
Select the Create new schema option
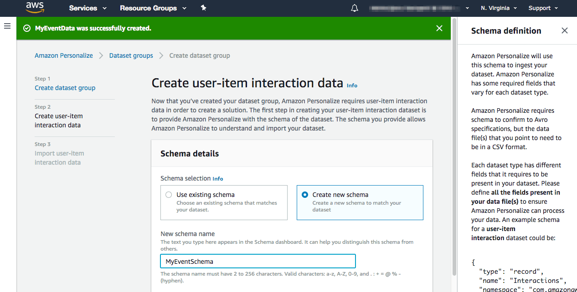pos(304,194)
